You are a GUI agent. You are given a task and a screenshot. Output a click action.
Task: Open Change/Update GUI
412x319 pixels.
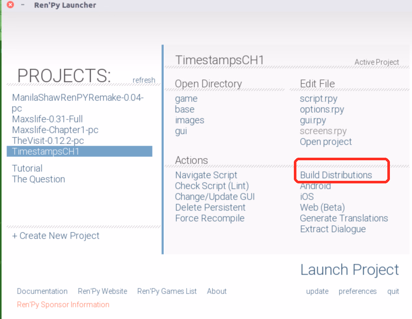(215, 197)
